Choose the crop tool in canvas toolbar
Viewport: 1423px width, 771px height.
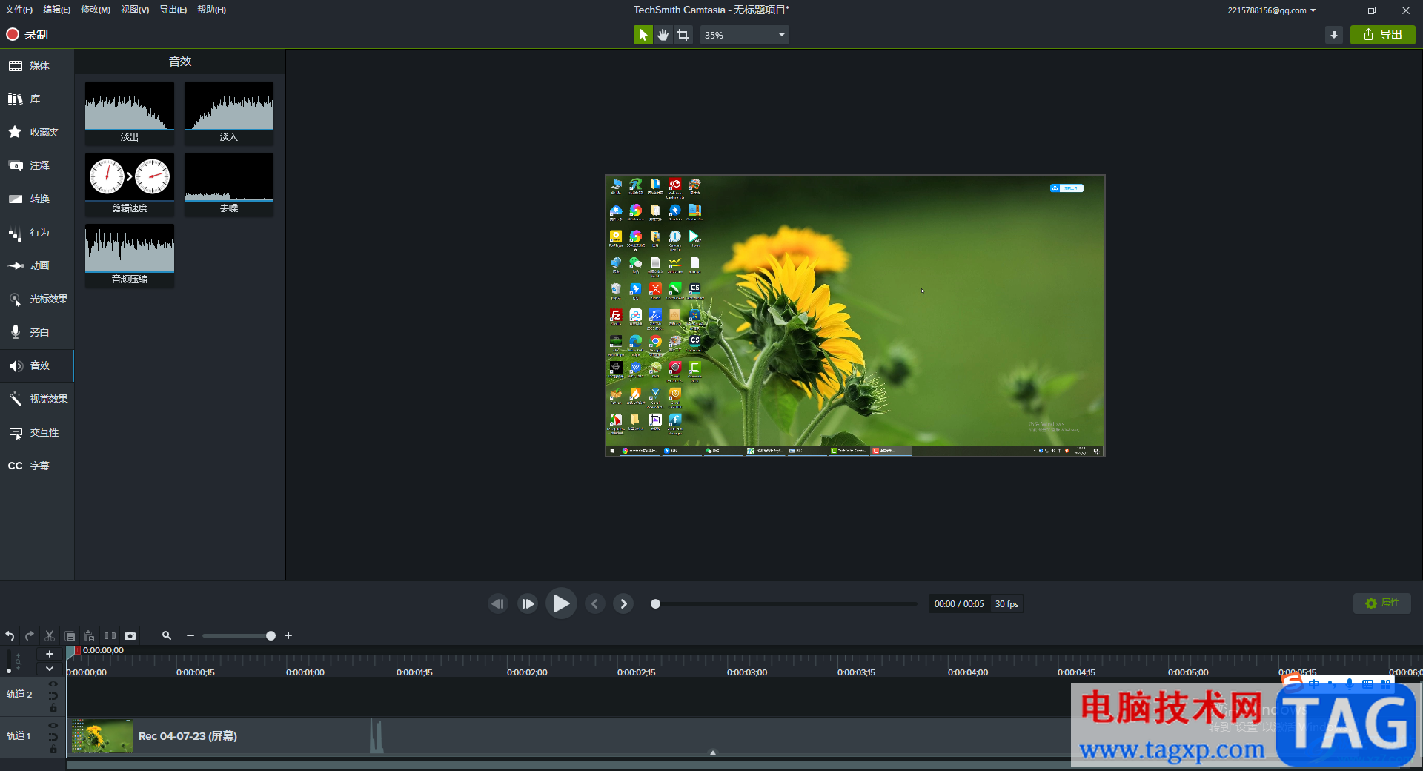coord(683,35)
